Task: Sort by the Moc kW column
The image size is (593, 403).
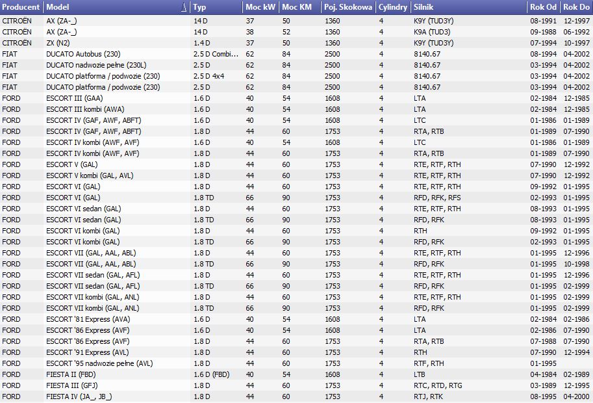Action: click(x=260, y=6)
